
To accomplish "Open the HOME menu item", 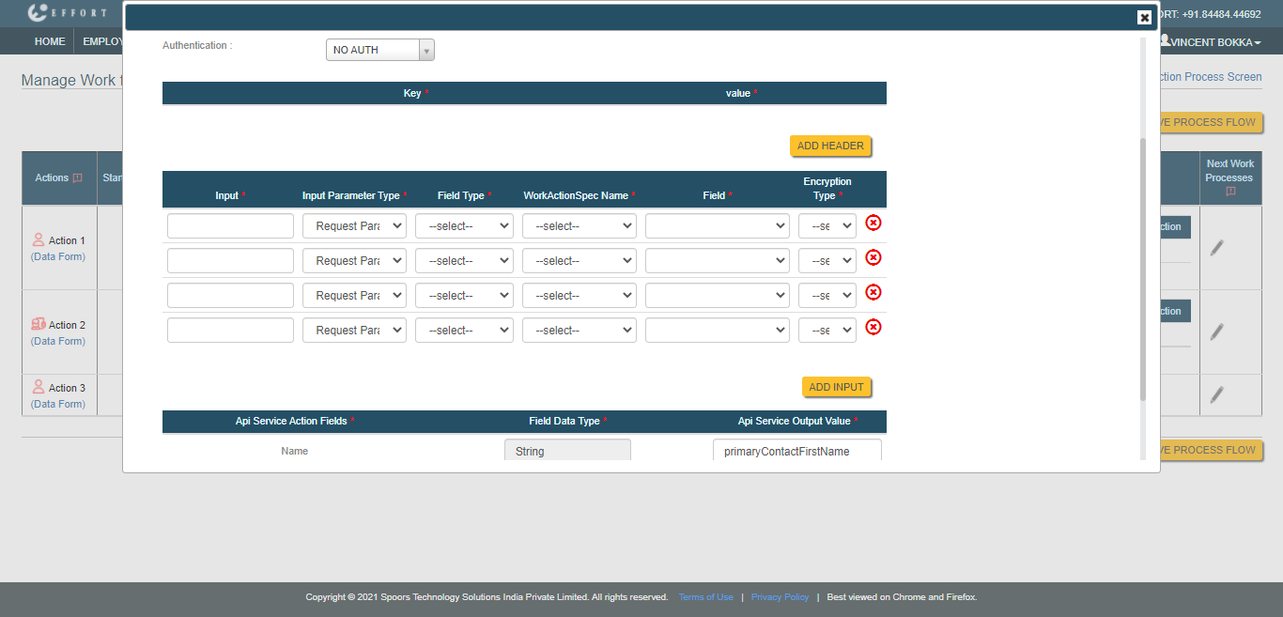I will (x=50, y=41).
